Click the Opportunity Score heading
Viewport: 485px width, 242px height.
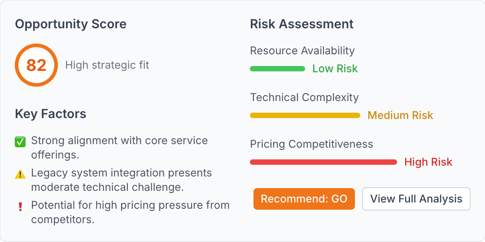pos(71,24)
